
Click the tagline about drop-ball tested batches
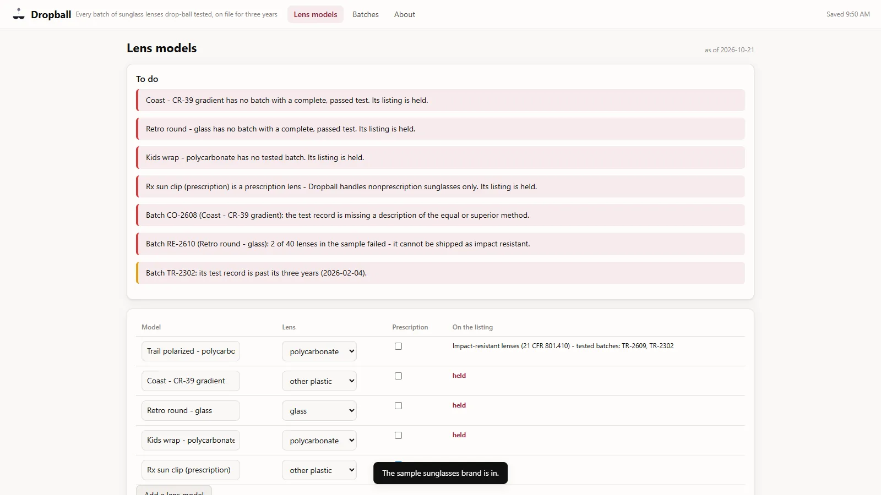[x=177, y=14]
